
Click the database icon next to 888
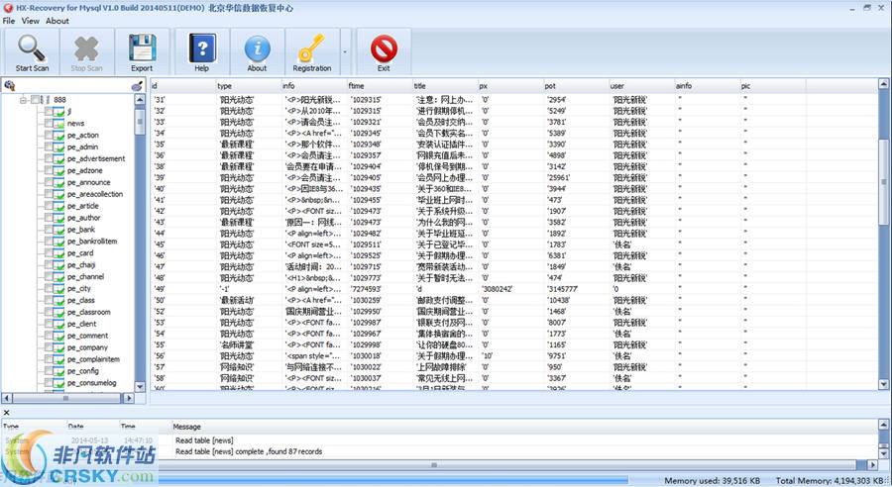[46, 99]
